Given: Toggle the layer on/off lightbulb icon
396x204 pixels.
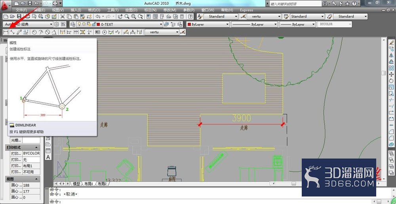Looking at the screenshot, I should tap(79, 24).
